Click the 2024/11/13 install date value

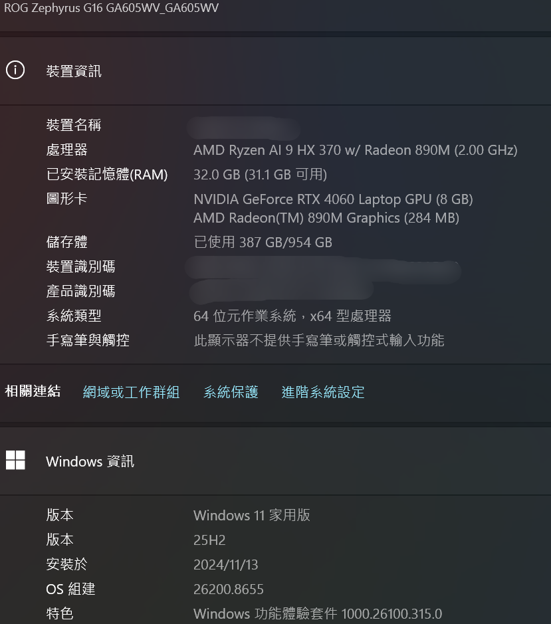tap(226, 565)
